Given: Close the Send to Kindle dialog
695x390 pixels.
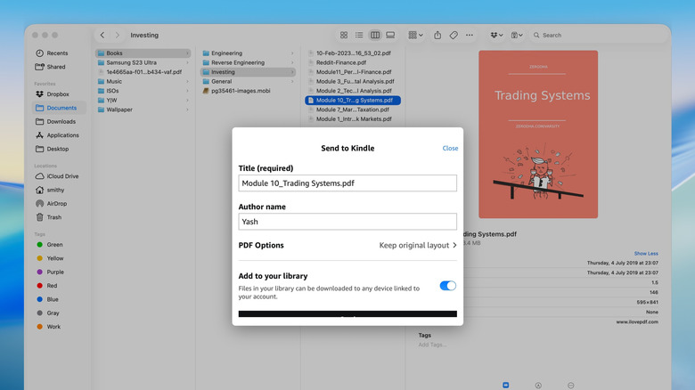Looking at the screenshot, I should pyautogui.click(x=450, y=149).
